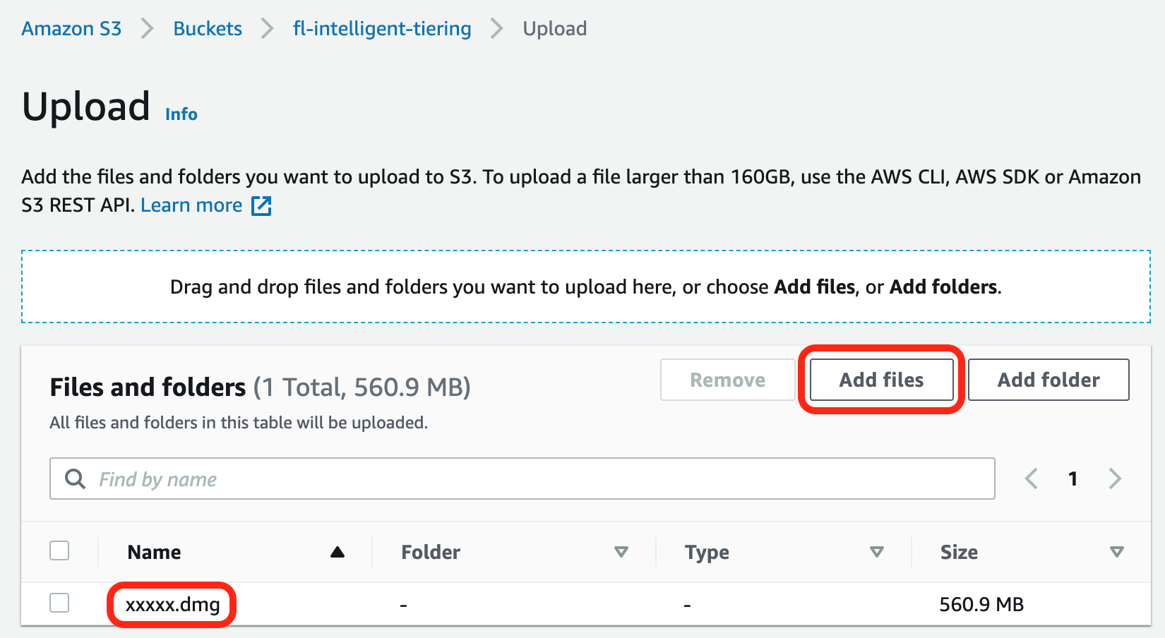Click the magnifier icon in the search box

pos(75,479)
